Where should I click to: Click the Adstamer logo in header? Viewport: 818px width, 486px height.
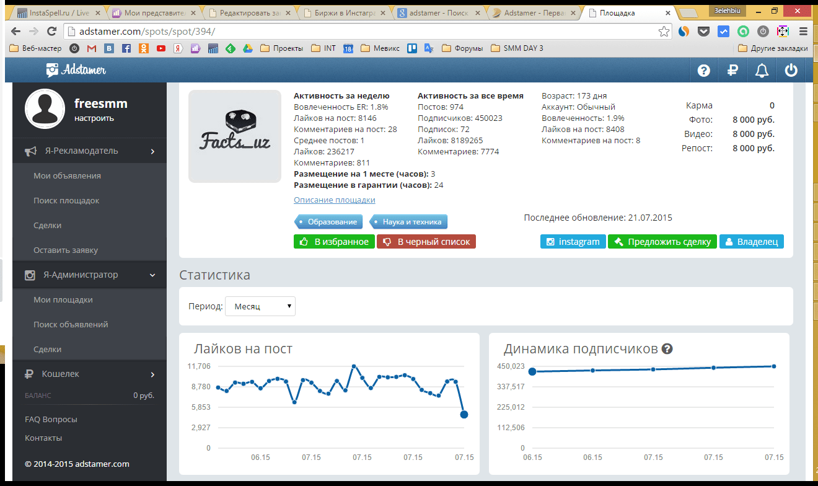point(76,70)
